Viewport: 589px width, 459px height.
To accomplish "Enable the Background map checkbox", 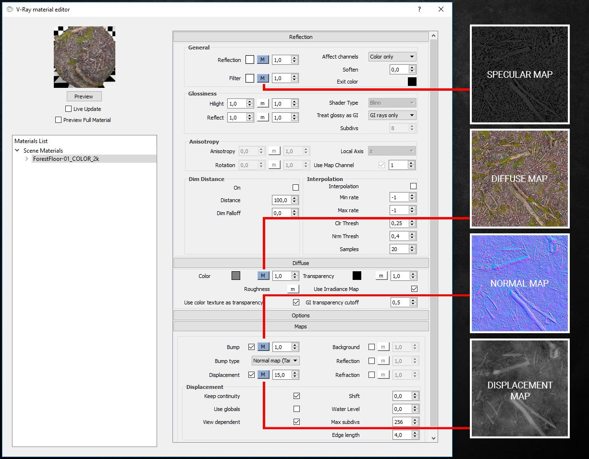I will pyautogui.click(x=371, y=347).
